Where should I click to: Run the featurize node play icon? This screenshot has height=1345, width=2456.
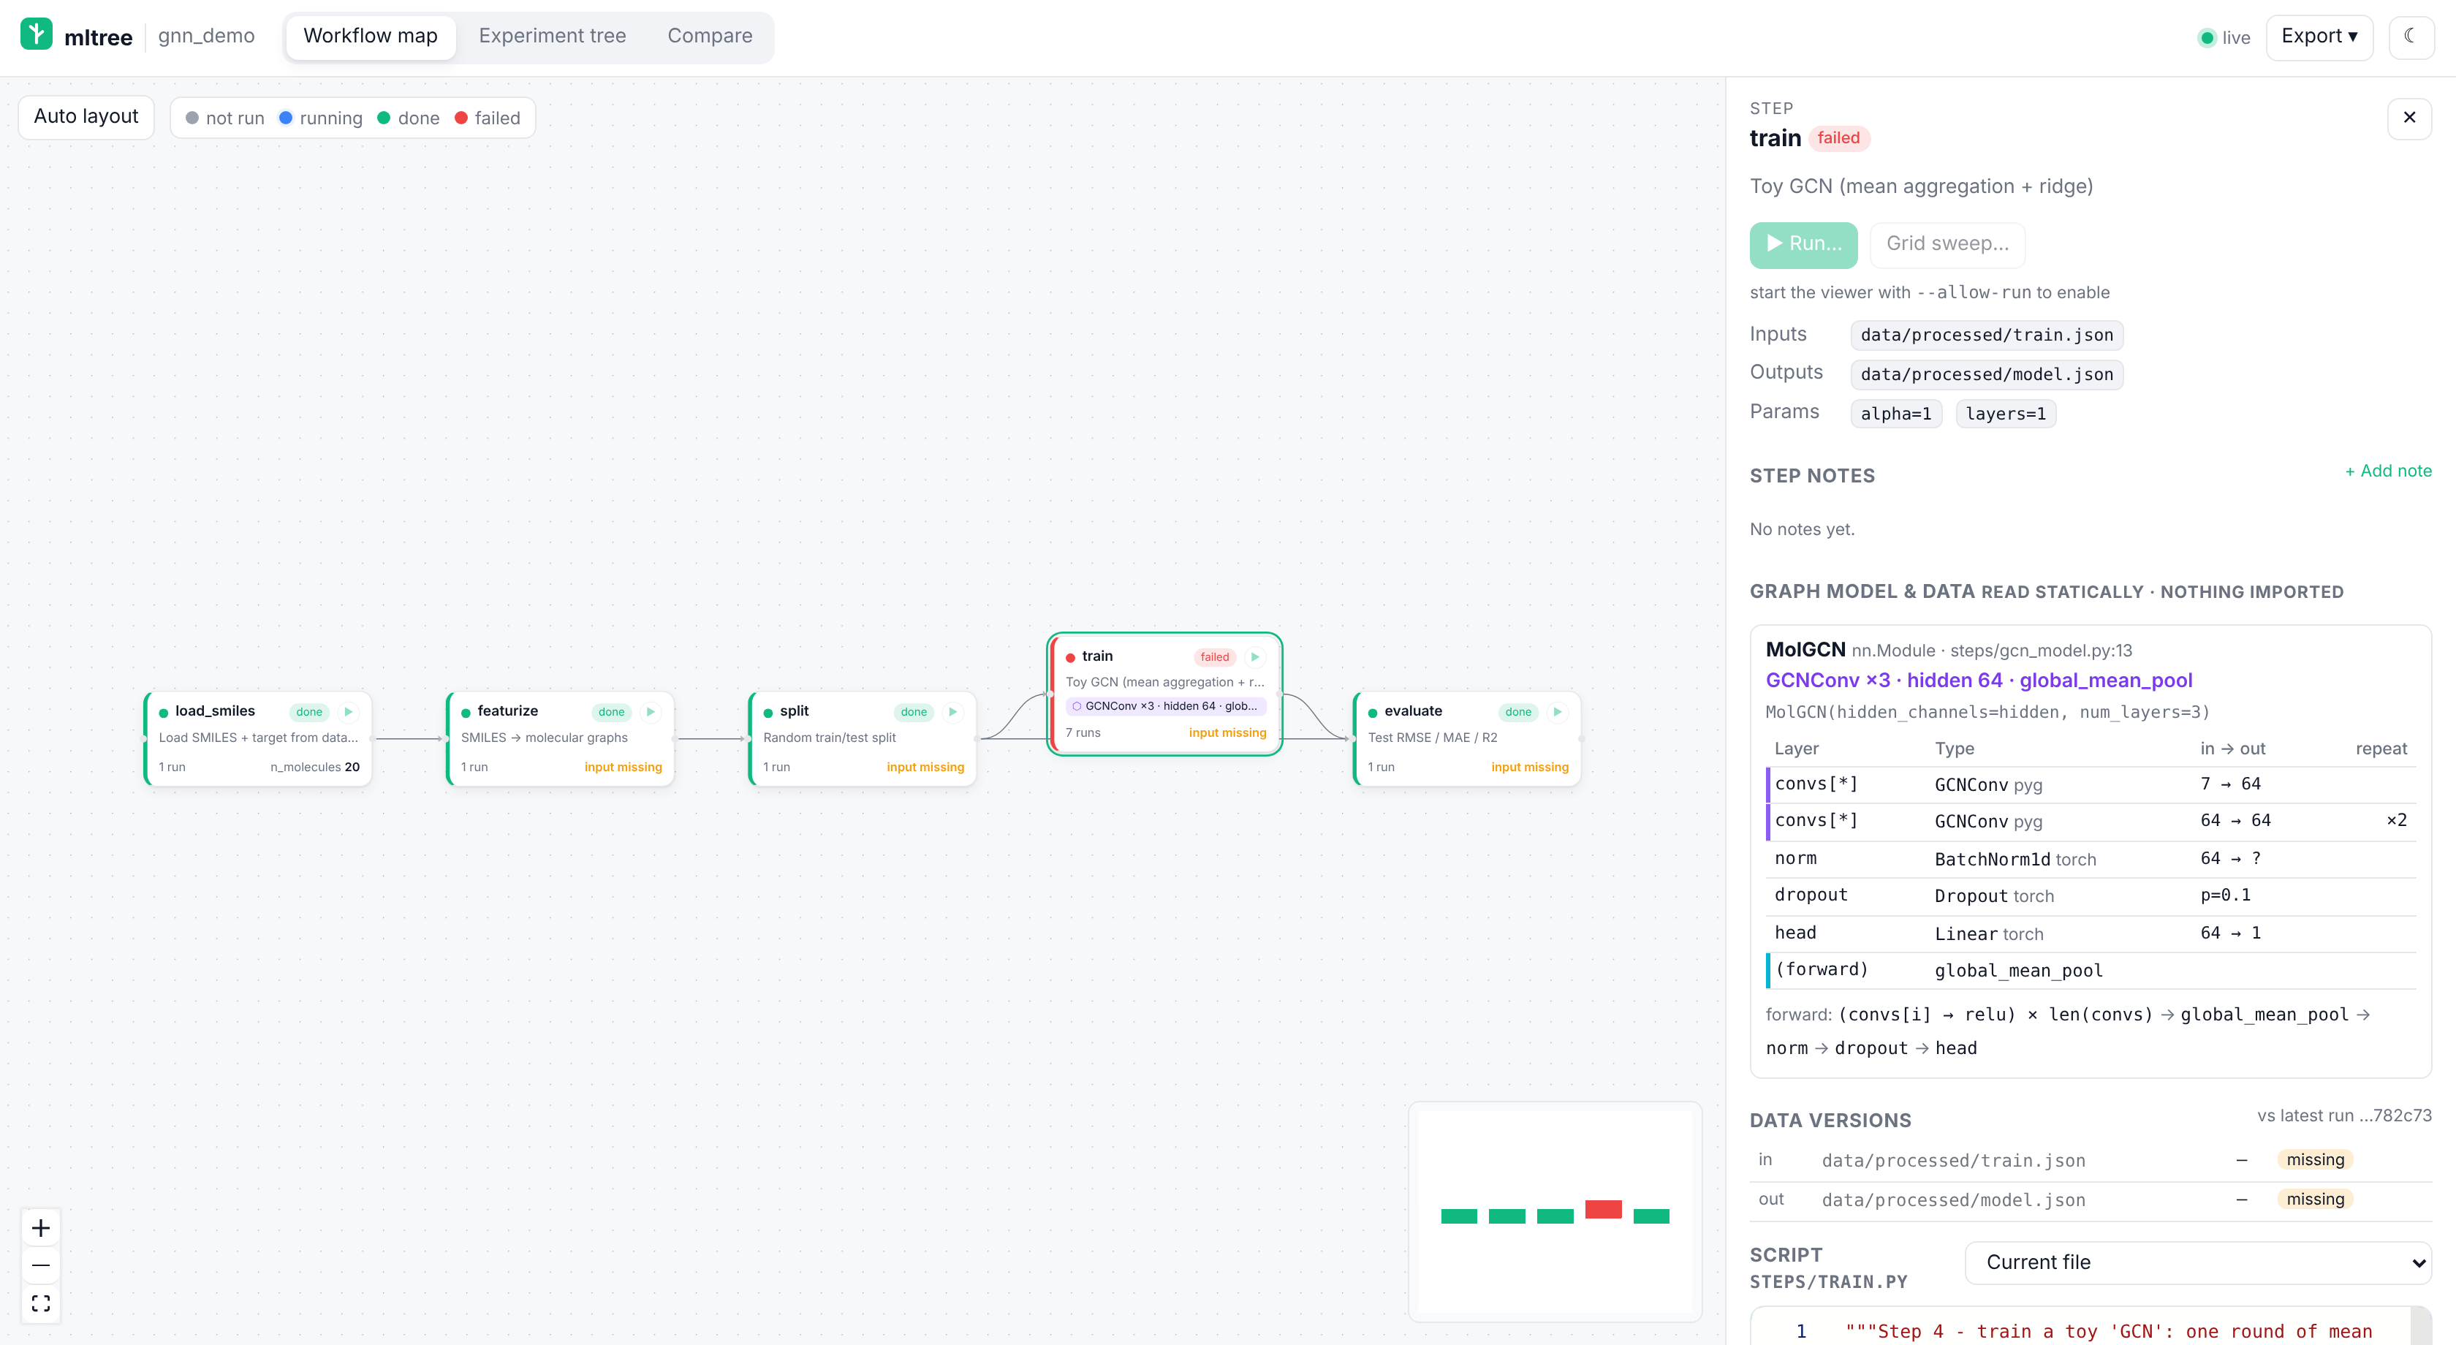651,711
